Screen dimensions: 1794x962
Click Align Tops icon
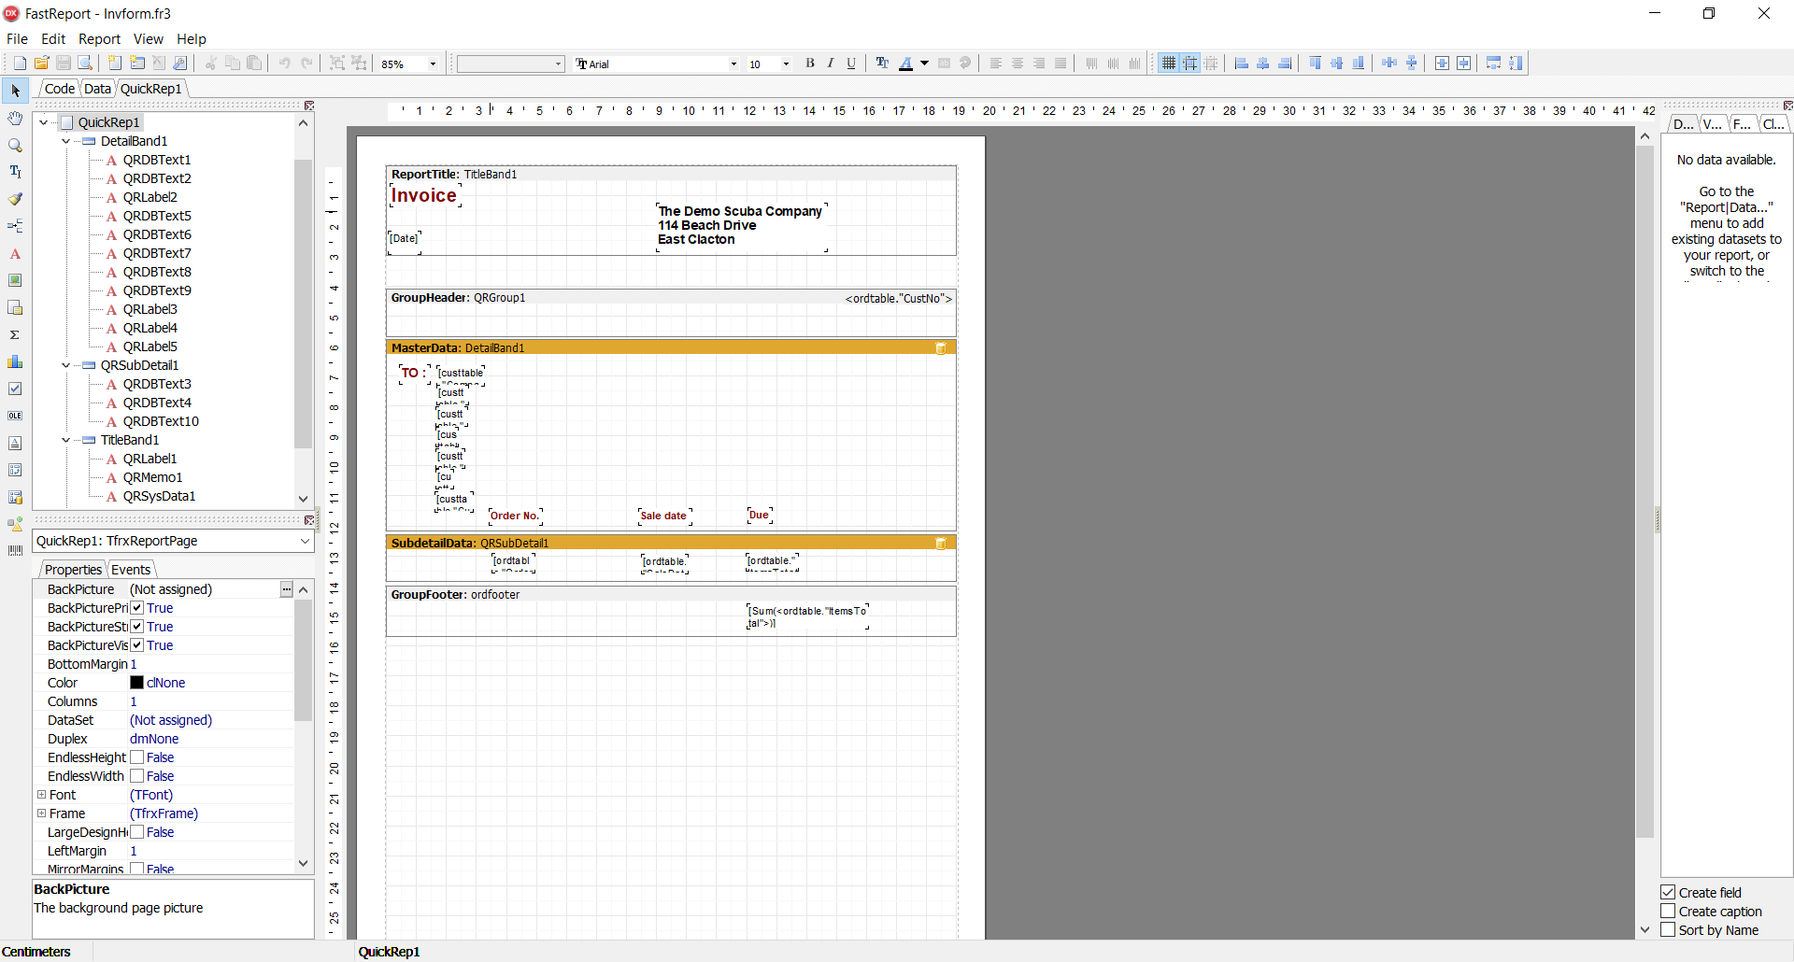click(x=1316, y=64)
